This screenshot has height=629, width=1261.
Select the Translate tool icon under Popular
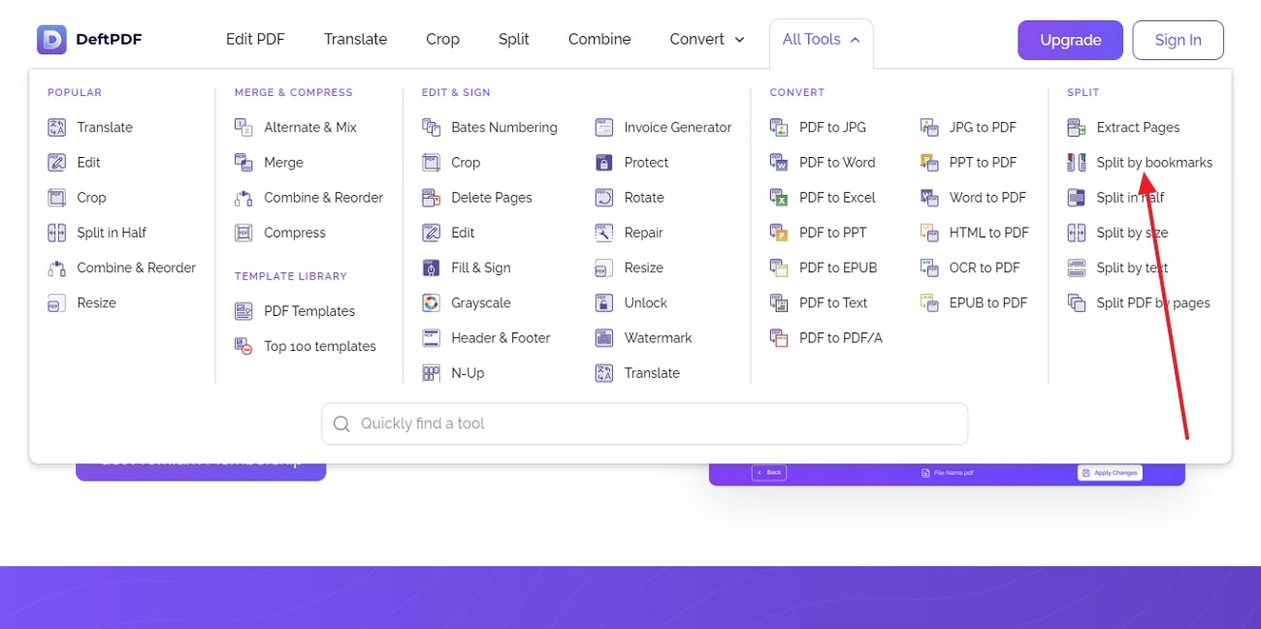coord(56,127)
